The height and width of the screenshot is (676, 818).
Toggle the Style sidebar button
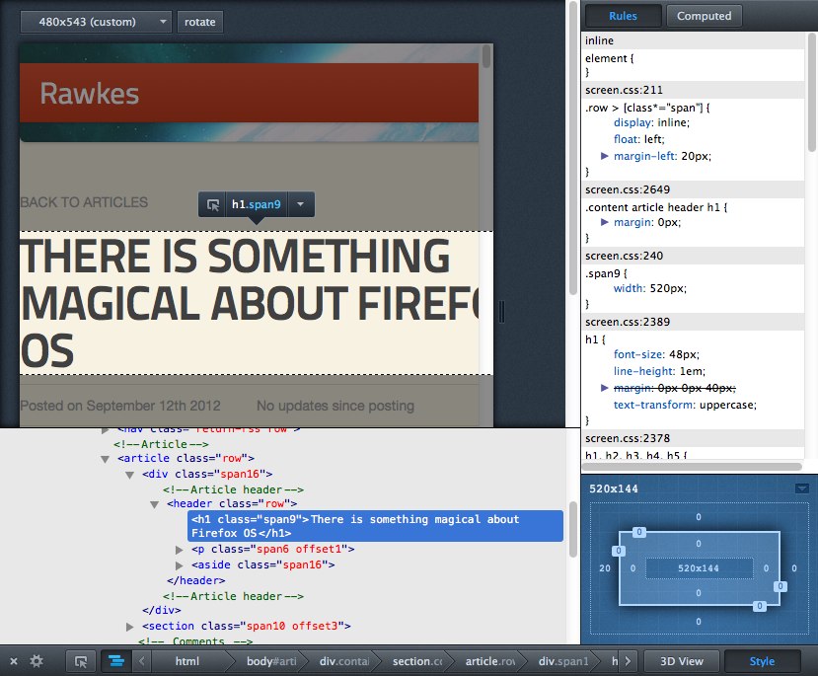click(762, 661)
